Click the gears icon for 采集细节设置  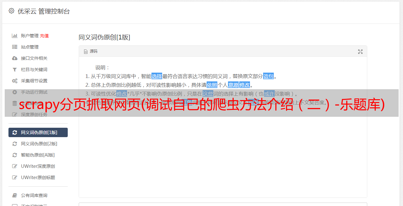[14, 81]
